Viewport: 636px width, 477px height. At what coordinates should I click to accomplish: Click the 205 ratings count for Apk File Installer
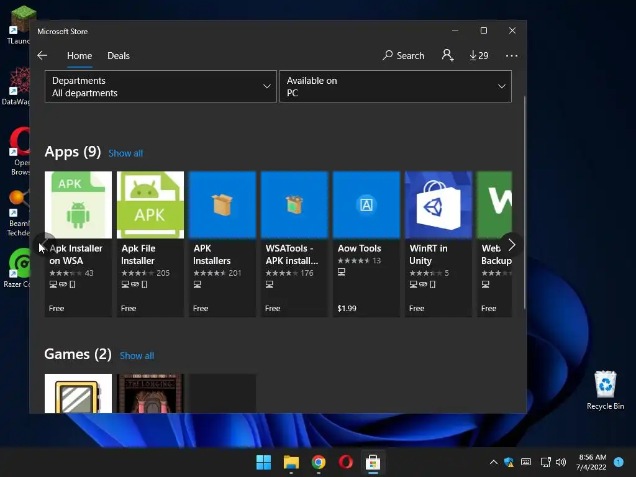pyautogui.click(x=163, y=273)
